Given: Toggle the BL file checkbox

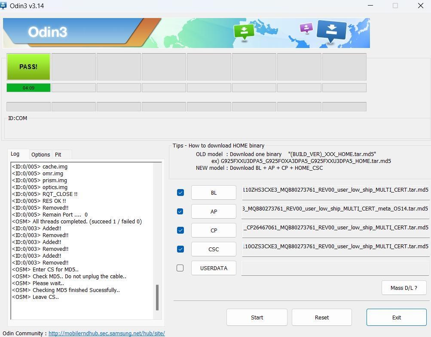Looking at the screenshot, I should [x=180, y=193].
